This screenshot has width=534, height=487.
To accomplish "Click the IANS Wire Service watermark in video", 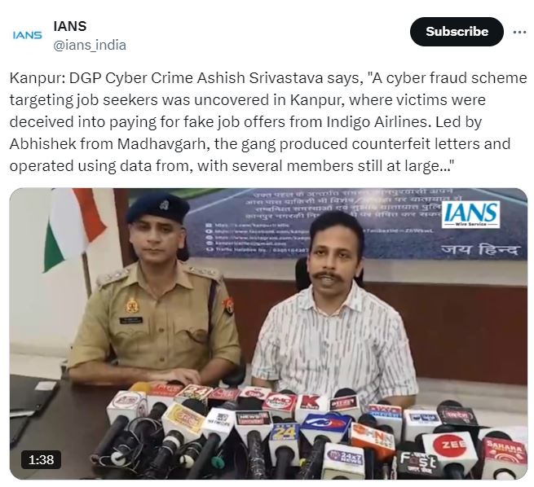I will 470,214.
